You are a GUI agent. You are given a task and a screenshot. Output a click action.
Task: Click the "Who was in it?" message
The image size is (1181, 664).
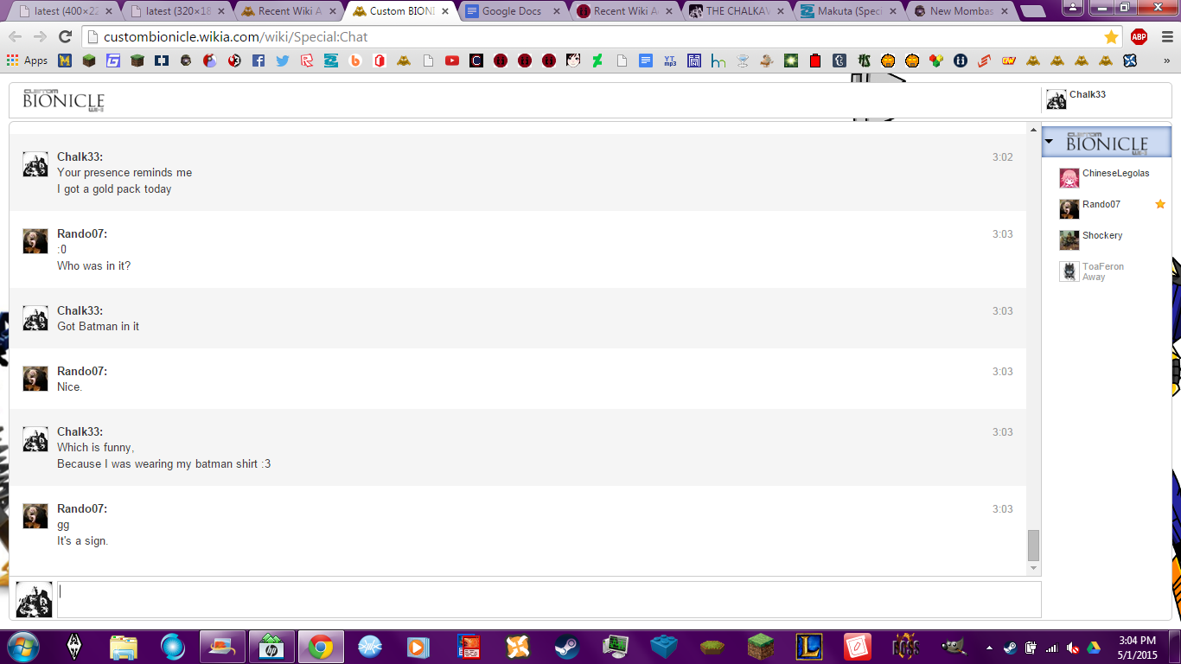pyautogui.click(x=93, y=265)
